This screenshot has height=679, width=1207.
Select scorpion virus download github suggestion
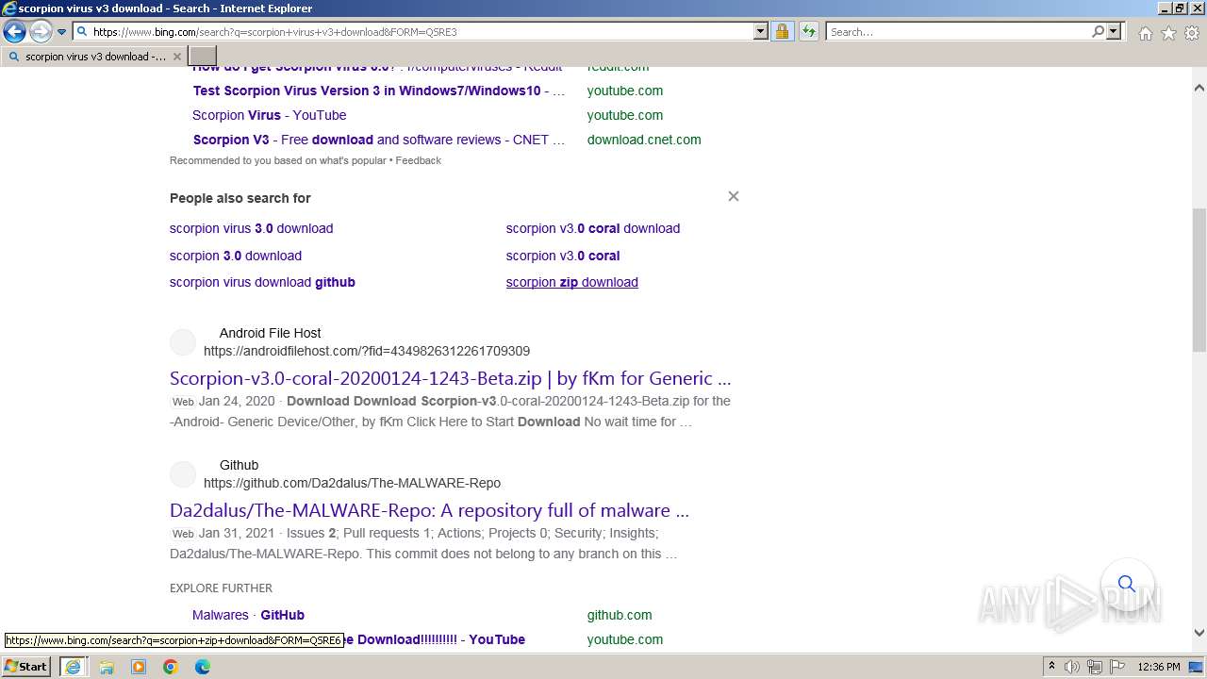click(x=262, y=282)
